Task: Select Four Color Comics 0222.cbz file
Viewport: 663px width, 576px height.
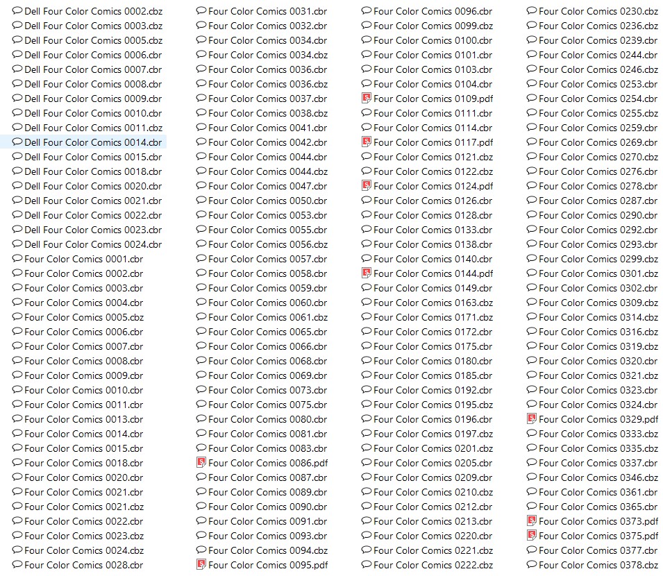Action: (428, 565)
